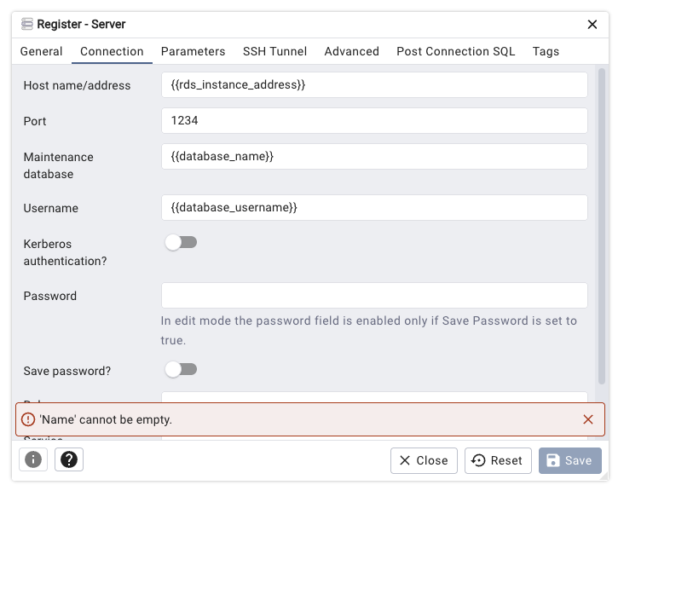Dismiss the 'Name' cannot be empty error
This screenshot has height=589, width=699.
[587, 419]
